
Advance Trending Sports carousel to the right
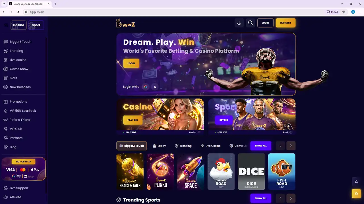click(x=291, y=198)
